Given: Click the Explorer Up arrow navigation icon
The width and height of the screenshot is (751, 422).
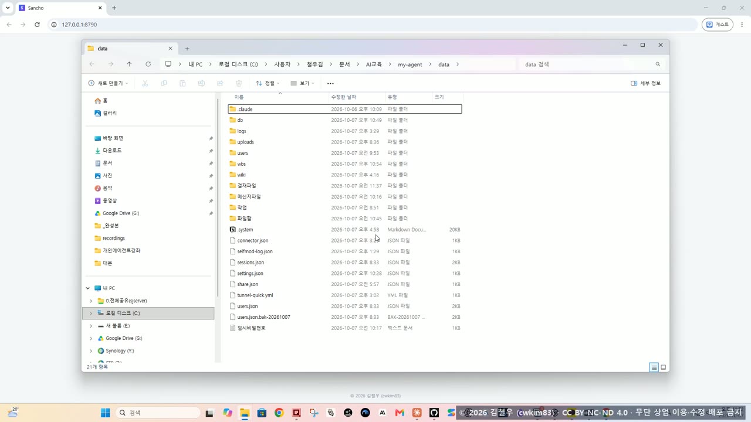Looking at the screenshot, I should pyautogui.click(x=129, y=64).
